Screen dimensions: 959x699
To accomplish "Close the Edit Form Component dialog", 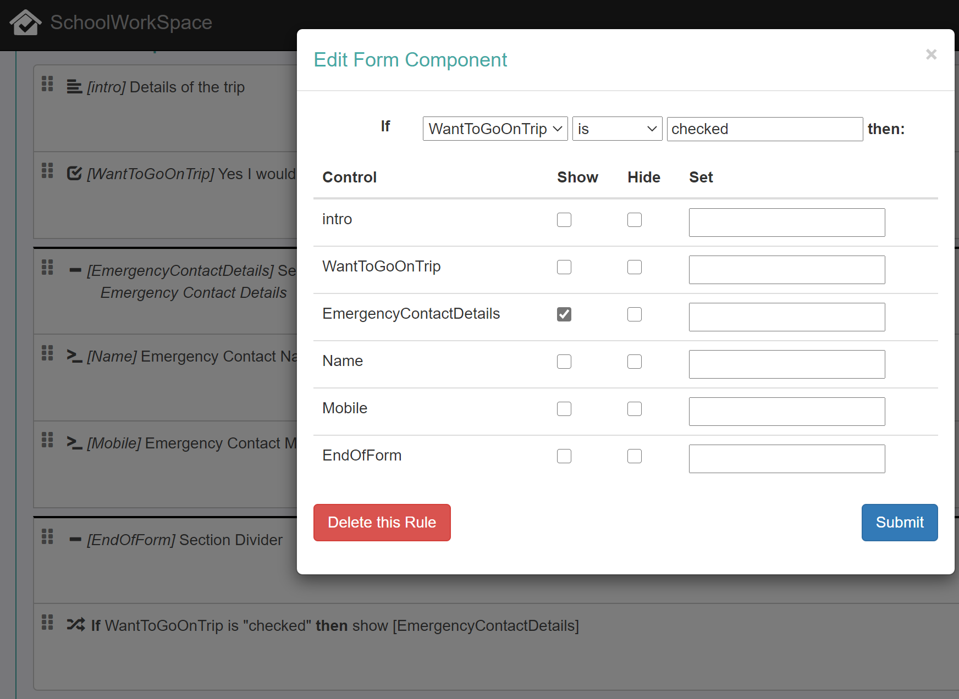I will click(931, 54).
